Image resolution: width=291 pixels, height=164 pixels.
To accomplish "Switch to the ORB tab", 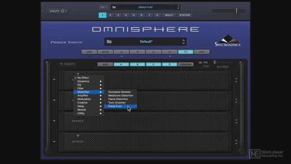I will coord(89,52).
